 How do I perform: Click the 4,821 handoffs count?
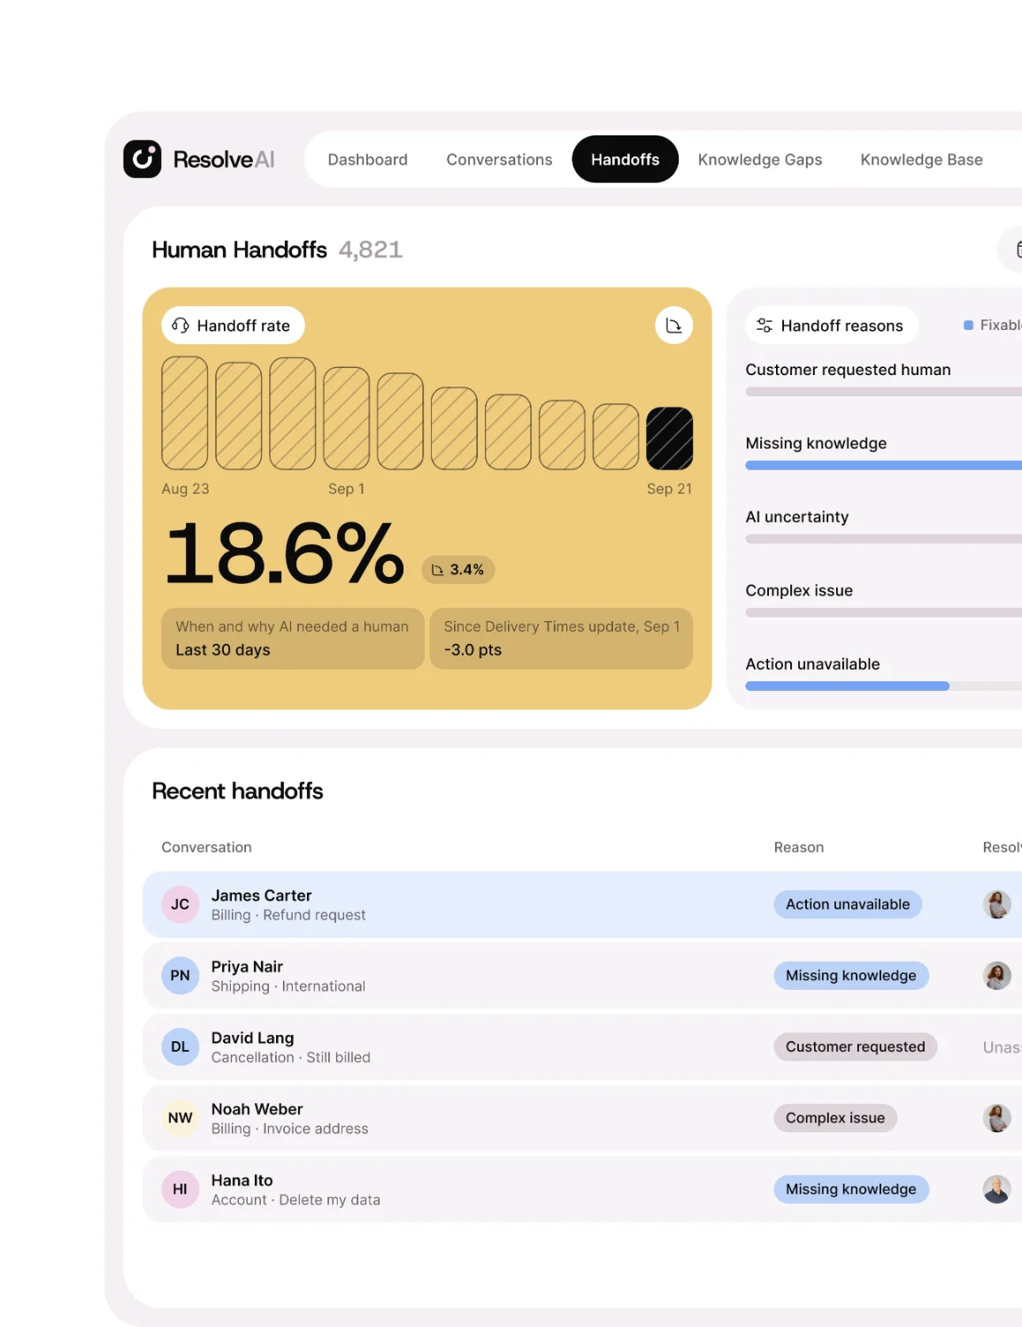pos(371,250)
